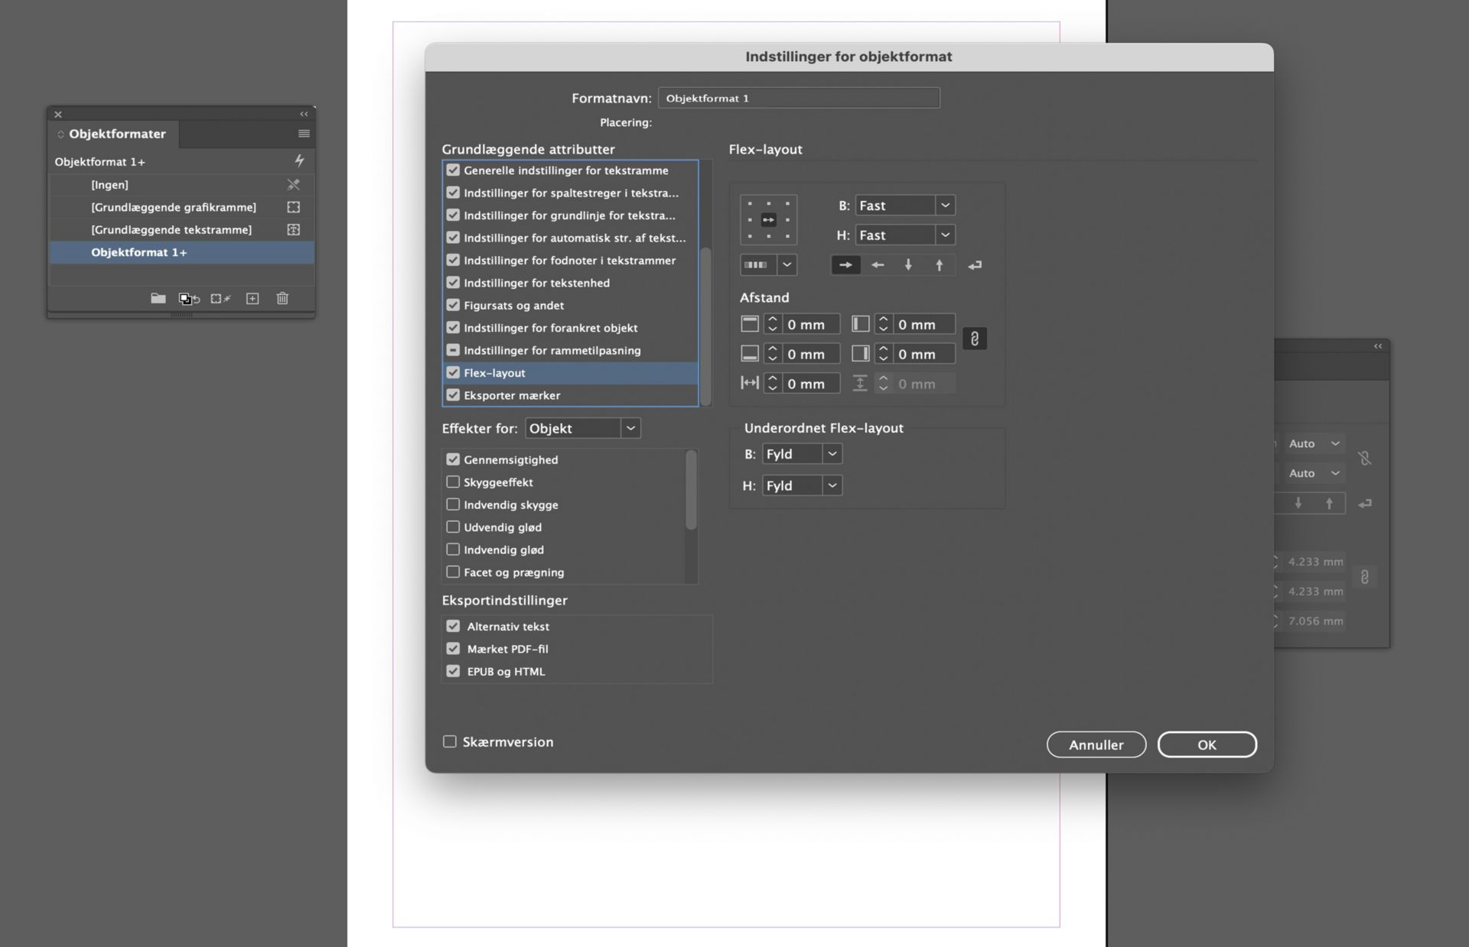Delete the selected object style via trash icon
This screenshot has width=1469, height=947.
pos(282,298)
